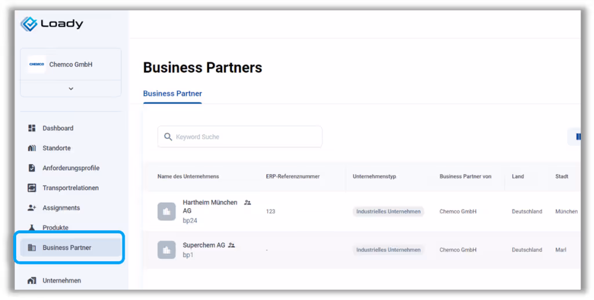This screenshot has height=300, width=594.
Task: Focus the Keyword Suche search field
Action: [x=240, y=137]
